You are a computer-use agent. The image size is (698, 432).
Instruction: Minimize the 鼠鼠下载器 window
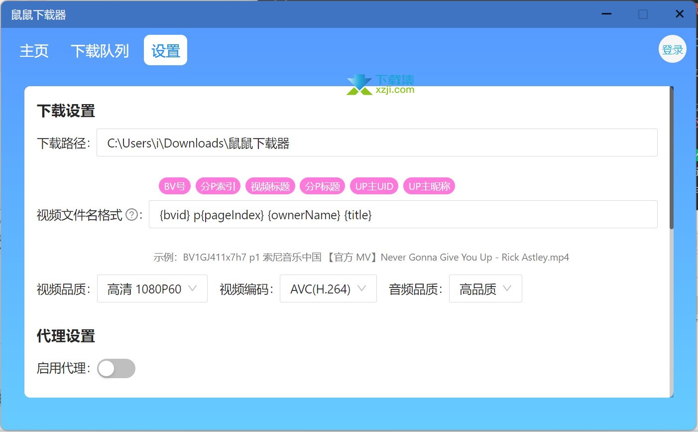[x=606, y=14]
